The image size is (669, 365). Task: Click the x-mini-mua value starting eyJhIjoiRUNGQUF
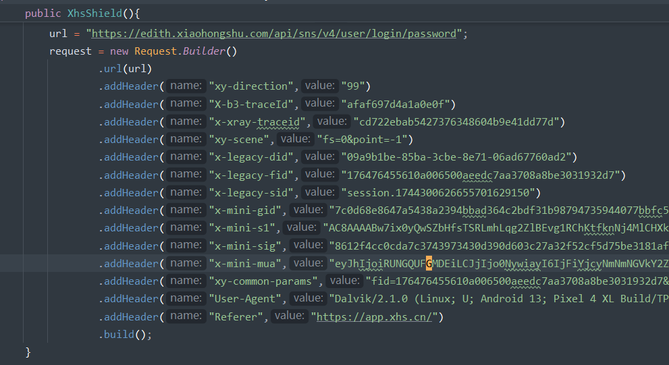click(499, 264)
